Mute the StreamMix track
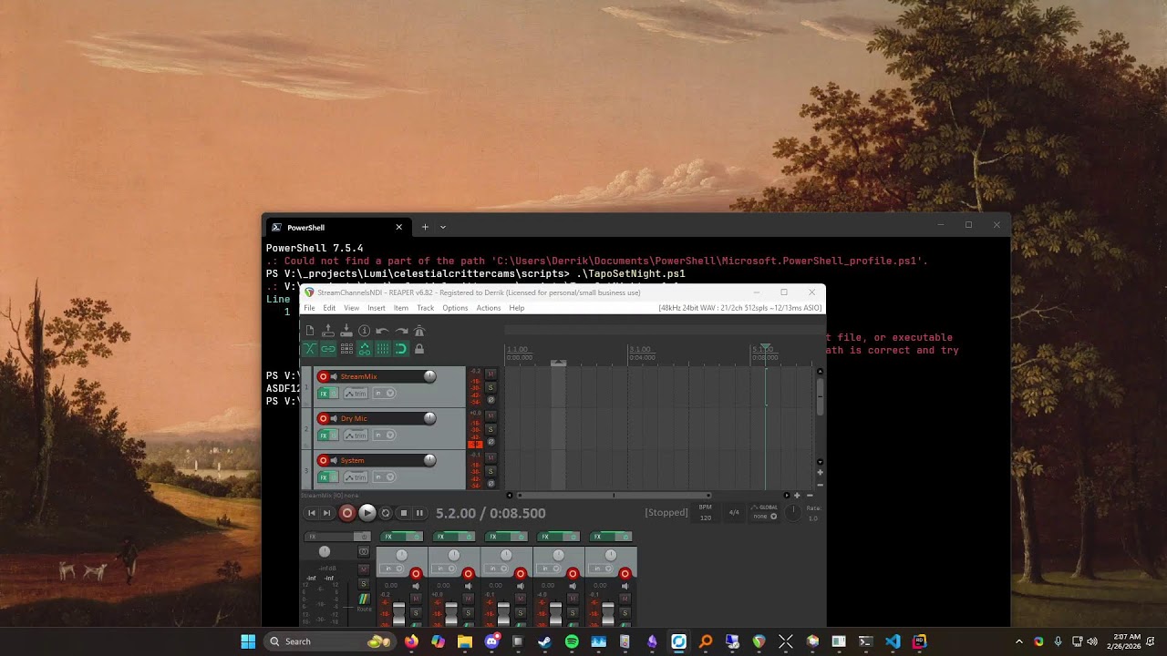Screen dimensions: 1167x656 pyautogui.click(x=491, y=374)
